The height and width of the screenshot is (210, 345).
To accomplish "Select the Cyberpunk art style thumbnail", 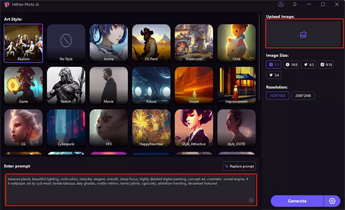I will click(x=66, y=128).
